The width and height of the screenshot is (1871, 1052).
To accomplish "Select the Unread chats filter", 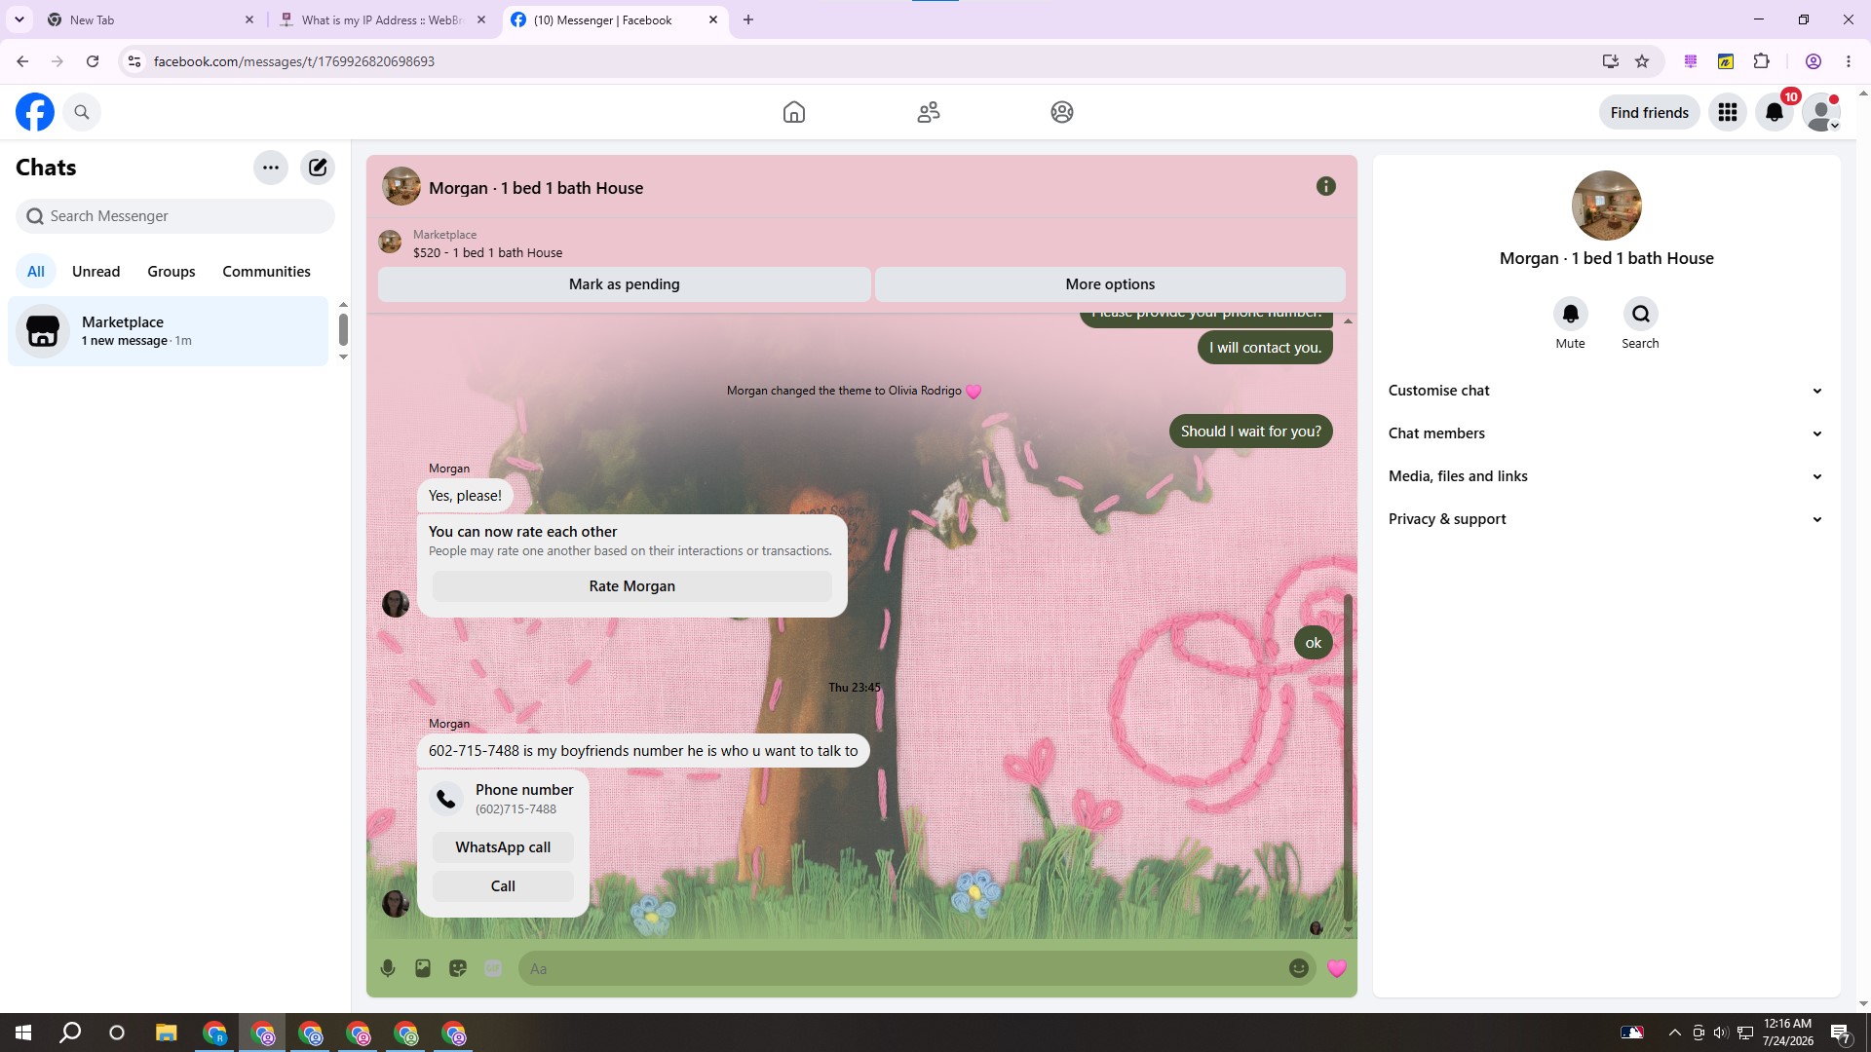I will (95, 272).
